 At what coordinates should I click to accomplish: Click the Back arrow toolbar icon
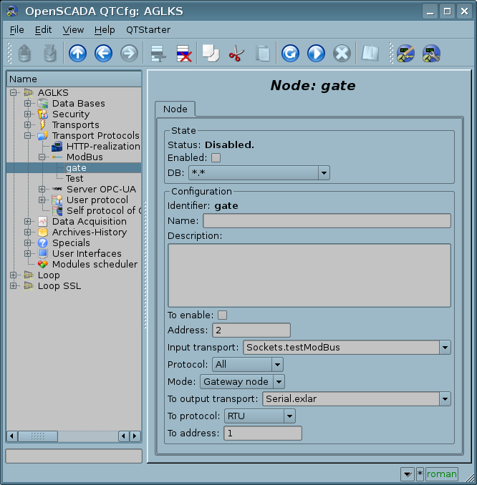[x=103, y=54]
